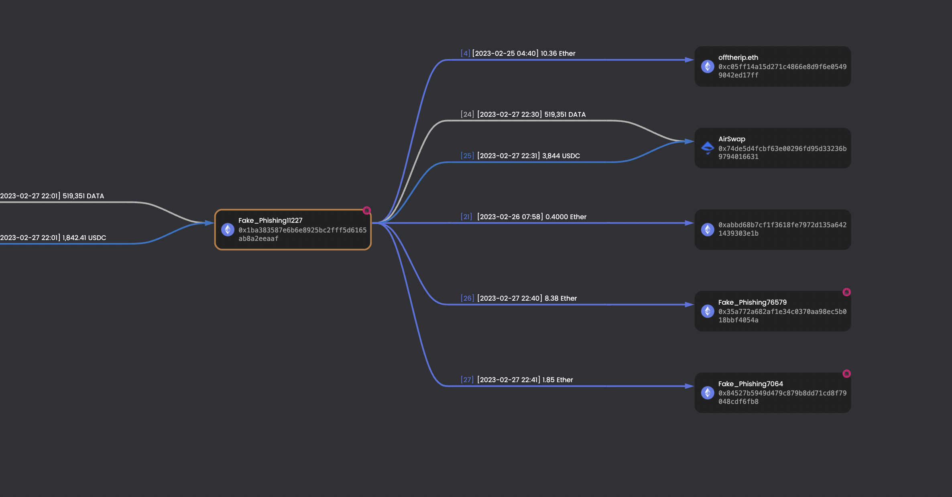Click the AirSwap logo icon
This screenshot has width=952, height=497.
click(x=707, y=148)
